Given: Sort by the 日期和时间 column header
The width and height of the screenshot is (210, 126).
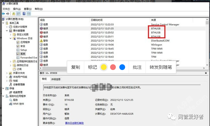Looking at the screenshot, I should (x=119, y=20).
